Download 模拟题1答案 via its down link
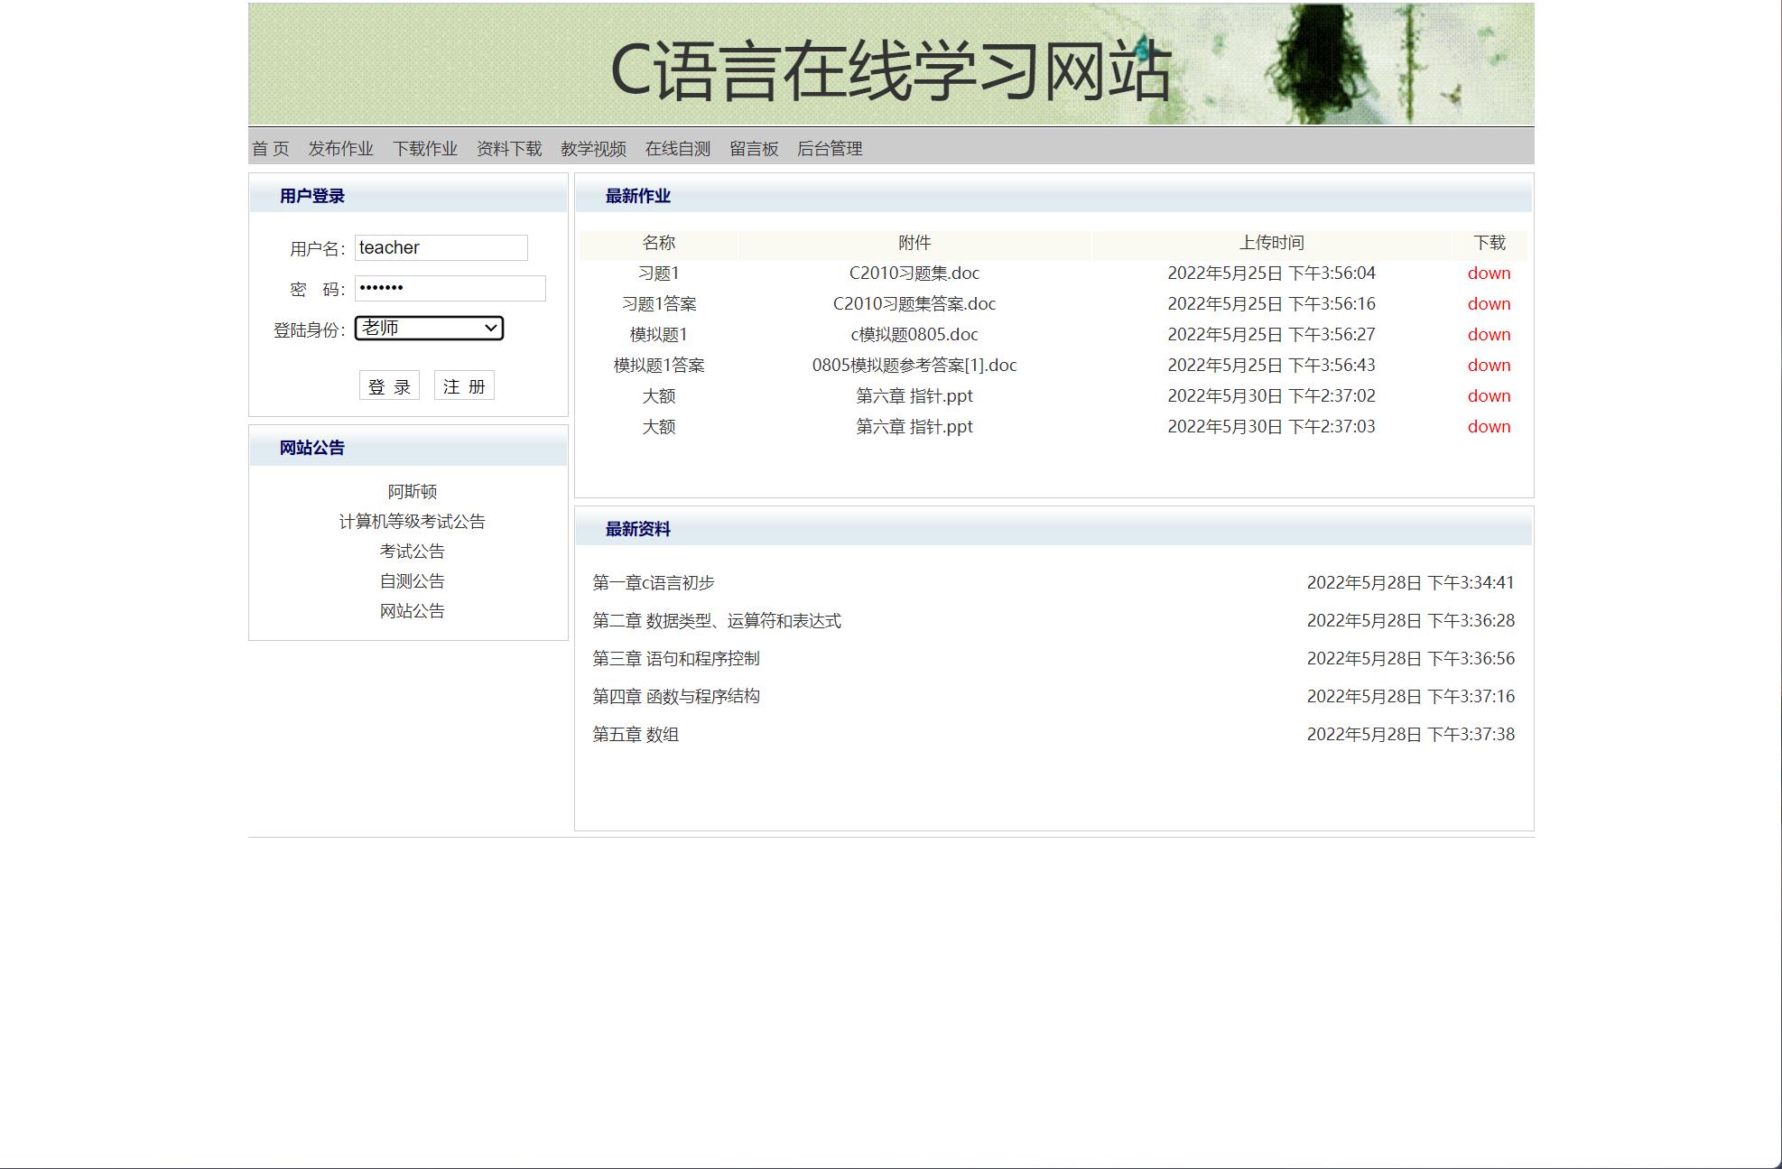The height and width of the screenshot is (1169, 1782). coord(1489,365)
